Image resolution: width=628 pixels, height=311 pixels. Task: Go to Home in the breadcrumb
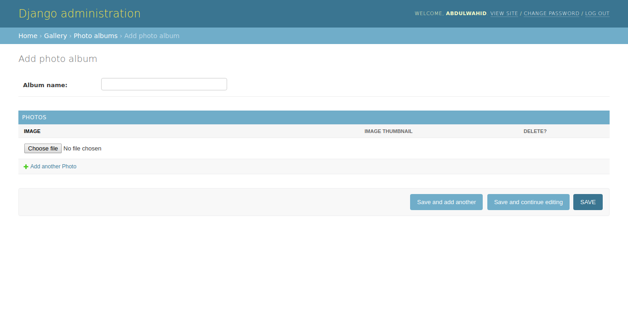click(28, 36)
